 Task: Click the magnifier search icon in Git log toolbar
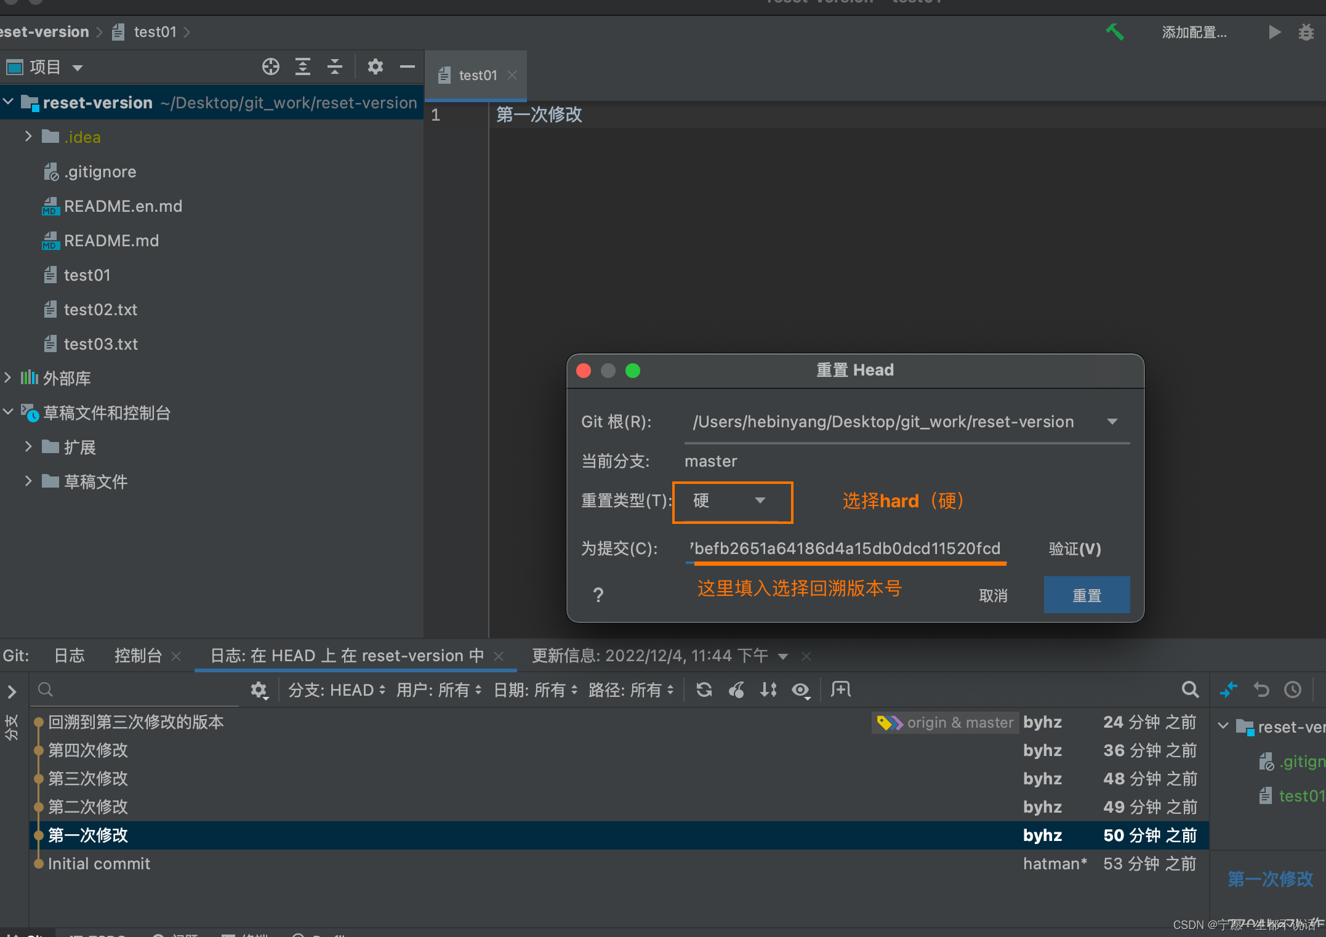point(1191,690)
